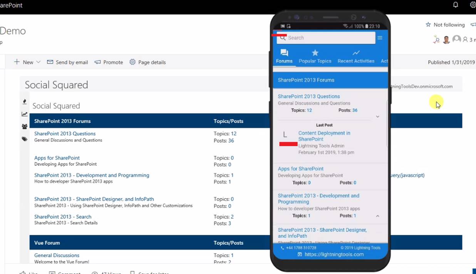This screenshot has height=274, width=476.
Task: Click the Published 1/31/2019 text
Action: (451, 62)
